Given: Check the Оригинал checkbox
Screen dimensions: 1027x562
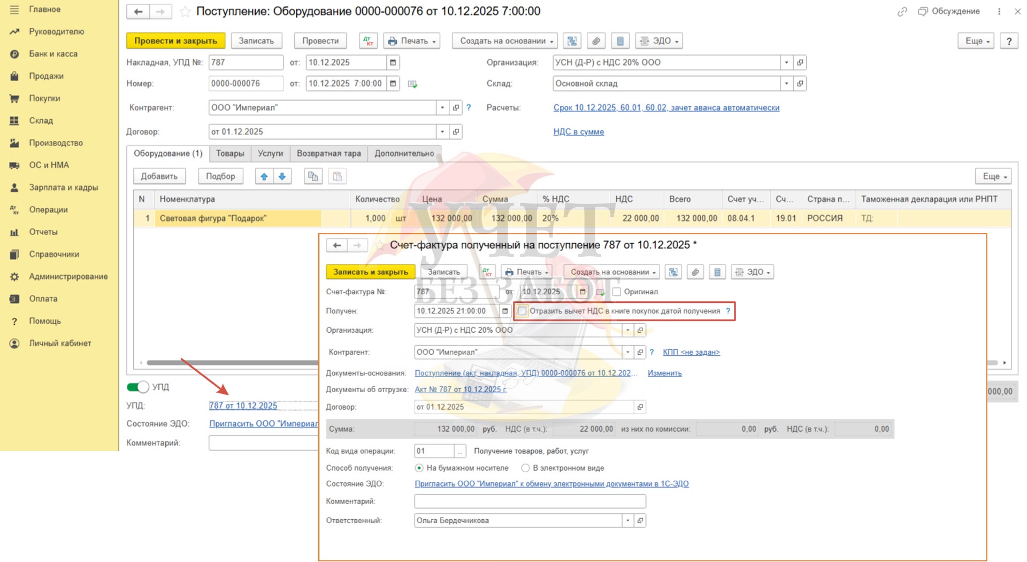Looking at the screenshot, I should (617, 292).
